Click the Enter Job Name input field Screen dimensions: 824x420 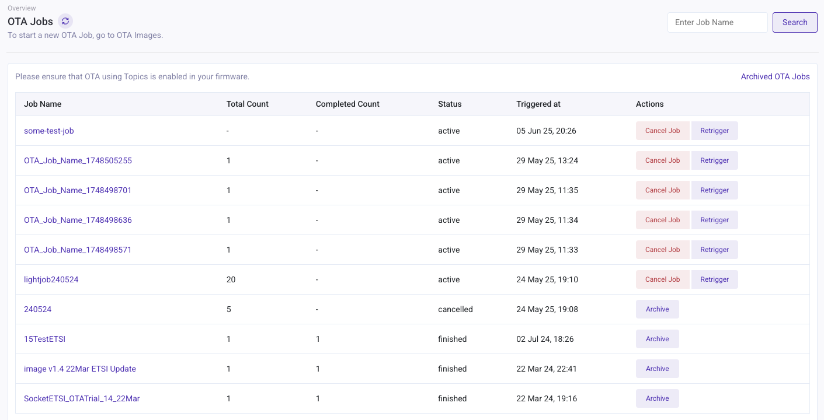click(x=717, y=22)
